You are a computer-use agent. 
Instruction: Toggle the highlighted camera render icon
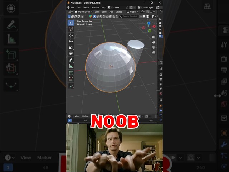click(160, 36)
